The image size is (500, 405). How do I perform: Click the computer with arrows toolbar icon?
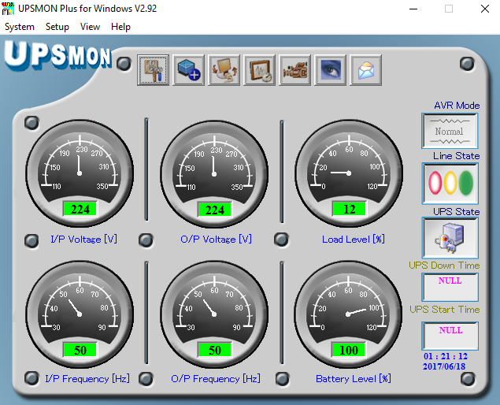coord(224,70)
